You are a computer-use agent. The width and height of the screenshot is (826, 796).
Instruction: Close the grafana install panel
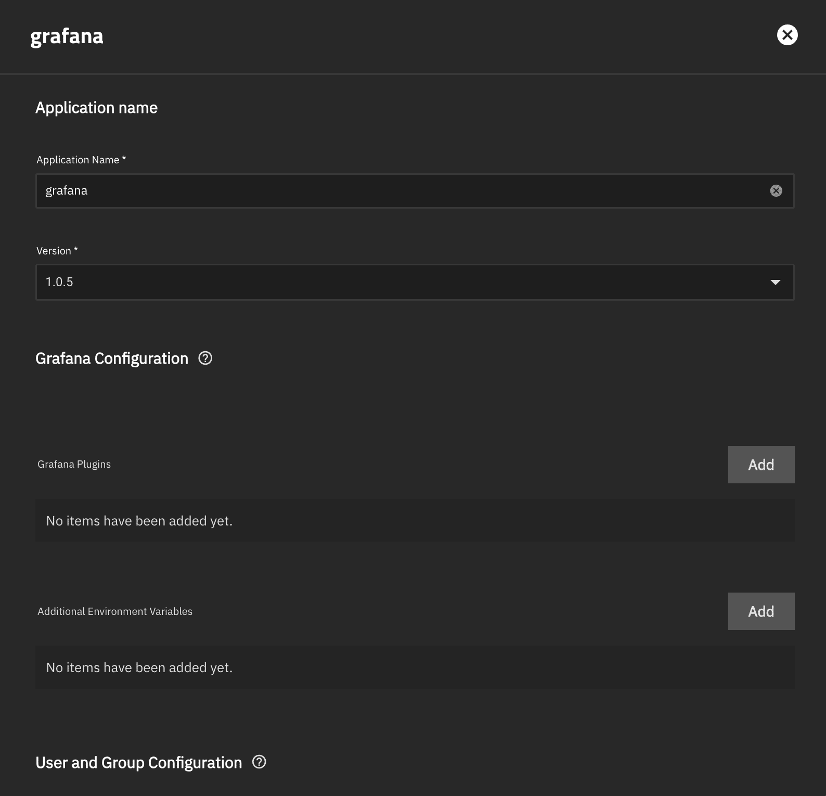(x=787, y=35)
